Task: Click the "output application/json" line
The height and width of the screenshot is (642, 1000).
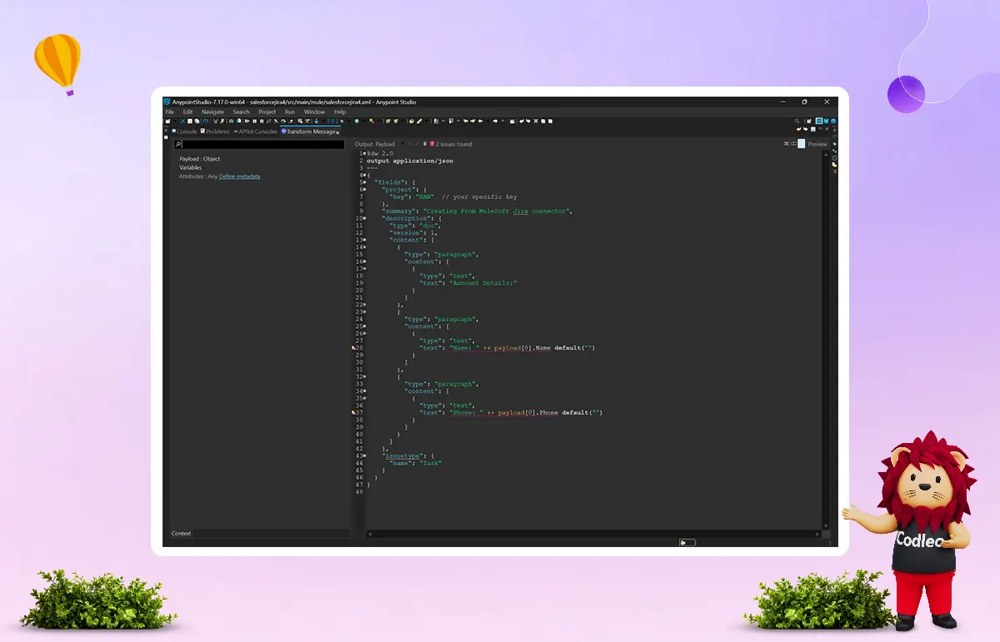Action: (x=410, y=161)
